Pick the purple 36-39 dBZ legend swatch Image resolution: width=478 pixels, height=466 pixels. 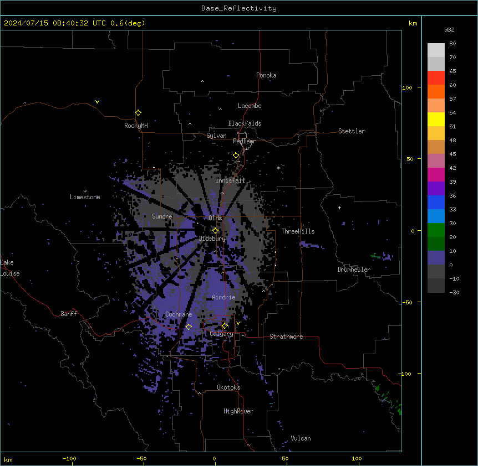tap(436, 189)
